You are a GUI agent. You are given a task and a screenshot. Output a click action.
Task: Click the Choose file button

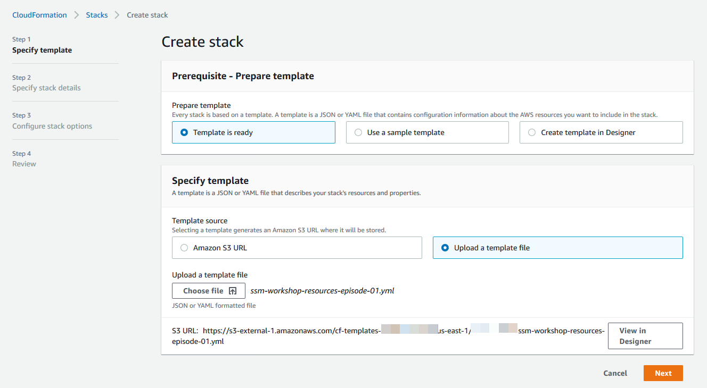(209, 291)
